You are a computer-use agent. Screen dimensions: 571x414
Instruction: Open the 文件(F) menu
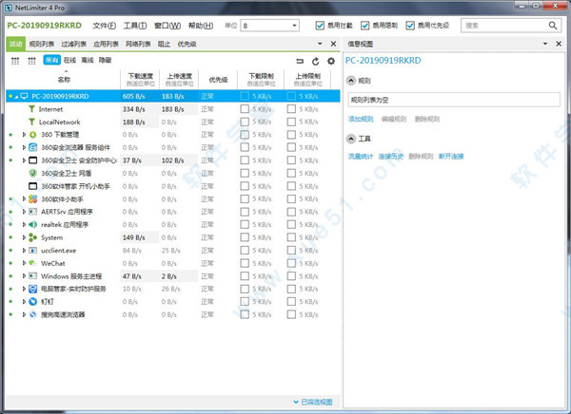coord(104,26)
